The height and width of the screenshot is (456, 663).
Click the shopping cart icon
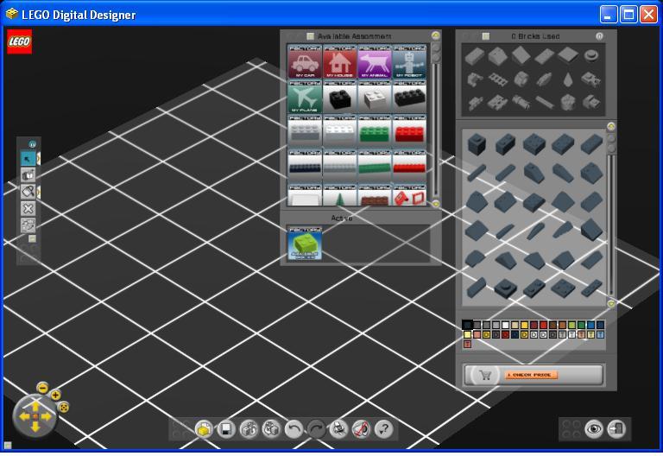[x=484, y=375]
